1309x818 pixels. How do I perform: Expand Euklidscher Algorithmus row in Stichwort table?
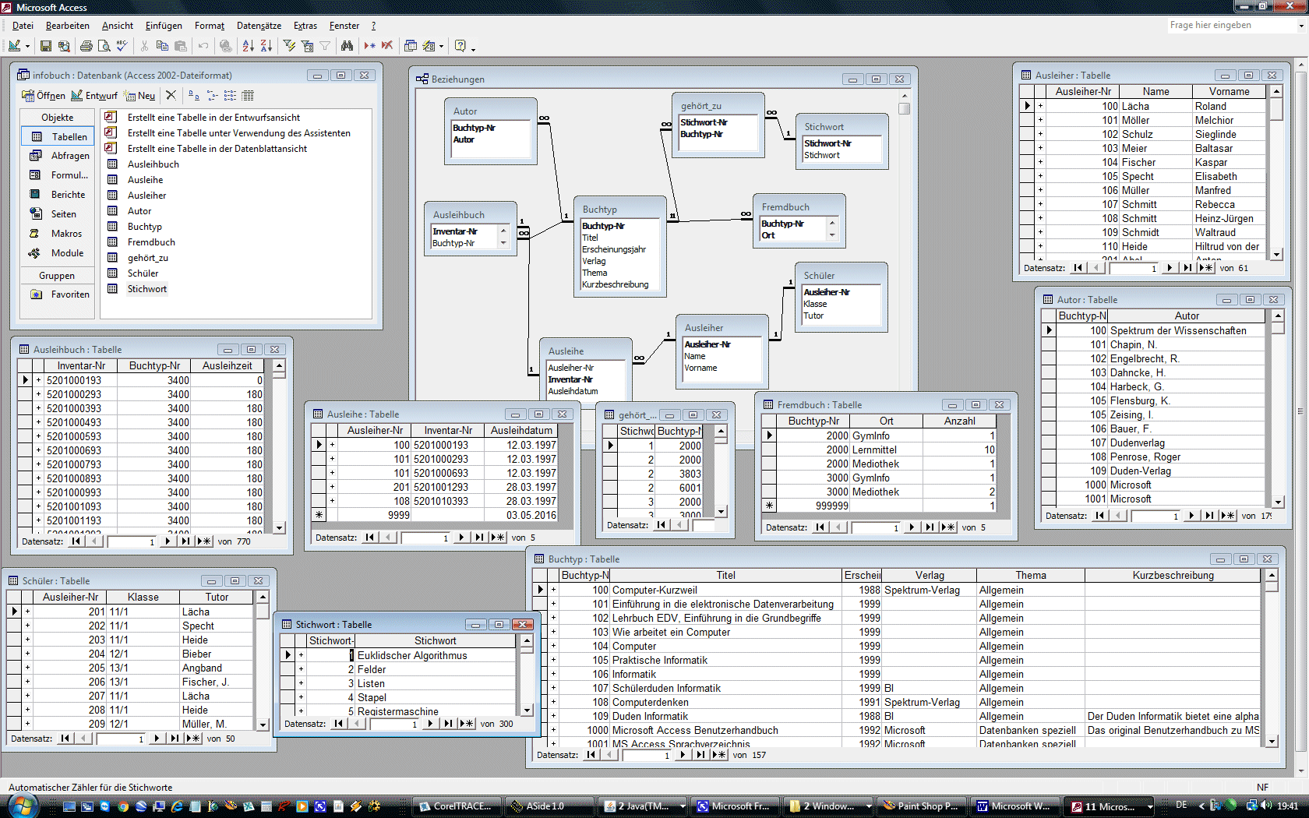(x=301, y=655)
